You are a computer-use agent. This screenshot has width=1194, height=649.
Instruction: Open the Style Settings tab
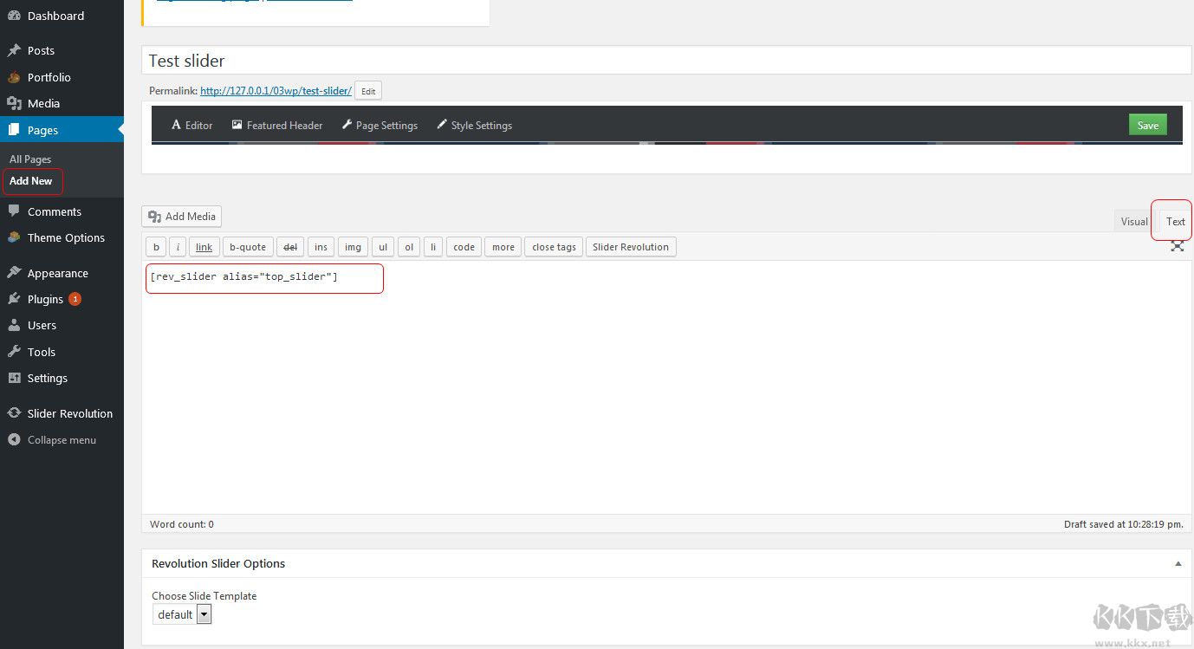coord(474,125)
